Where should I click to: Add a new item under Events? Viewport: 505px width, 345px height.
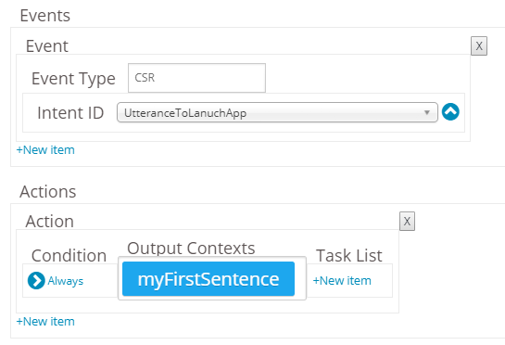pyautogui.click(x=45, y=150)
